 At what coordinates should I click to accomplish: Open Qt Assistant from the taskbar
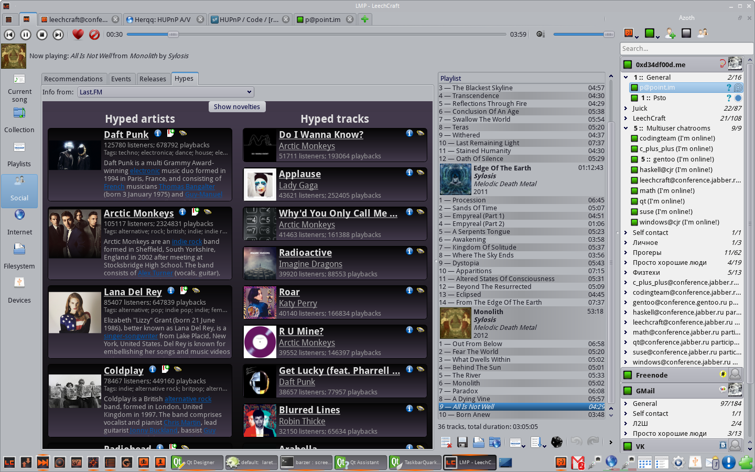tap(361, 463)
